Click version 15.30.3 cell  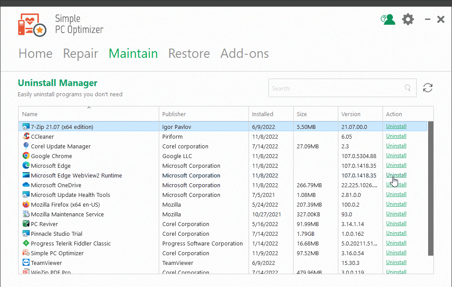(x=350, y=263)
